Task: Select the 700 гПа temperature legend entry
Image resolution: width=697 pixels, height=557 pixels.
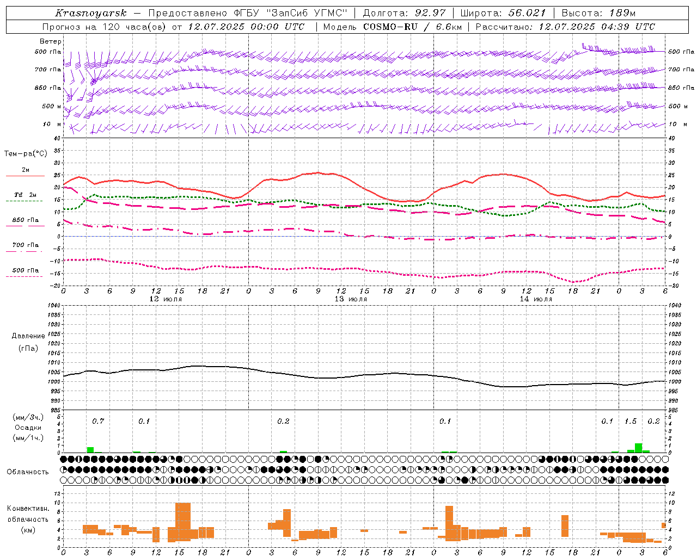Action: pos(26,245)
